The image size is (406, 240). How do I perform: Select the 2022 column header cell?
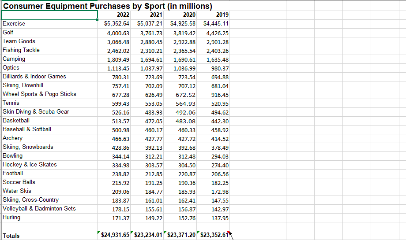pyautogui.click(x=114, y=15)
